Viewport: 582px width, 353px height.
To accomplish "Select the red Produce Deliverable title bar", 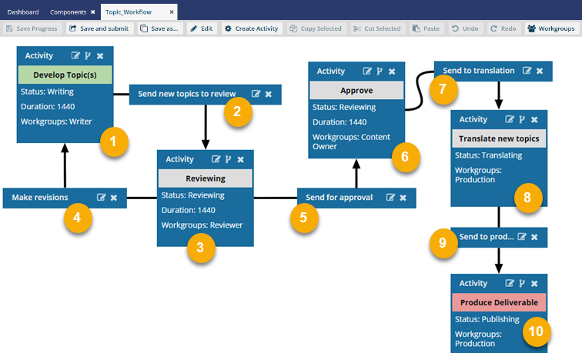I will point(499,302).
